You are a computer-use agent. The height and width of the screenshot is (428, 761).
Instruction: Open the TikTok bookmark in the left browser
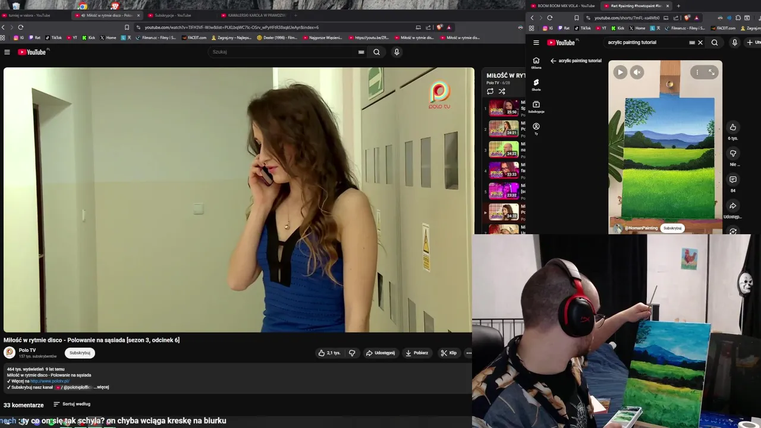(x=54, y=37)
